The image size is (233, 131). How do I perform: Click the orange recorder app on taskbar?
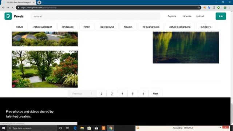coord(103,128)
